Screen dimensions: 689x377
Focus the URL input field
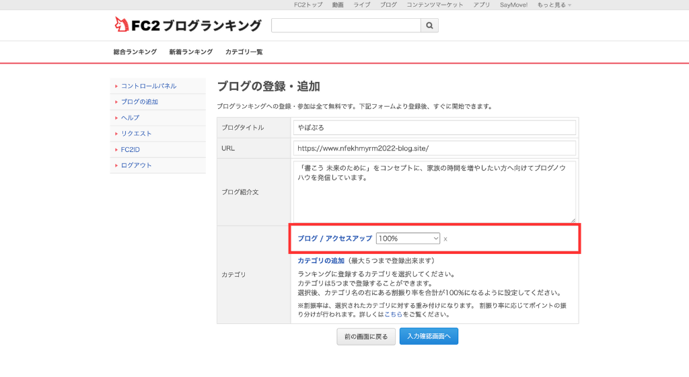pyautogui.click(x=434, y=149)
